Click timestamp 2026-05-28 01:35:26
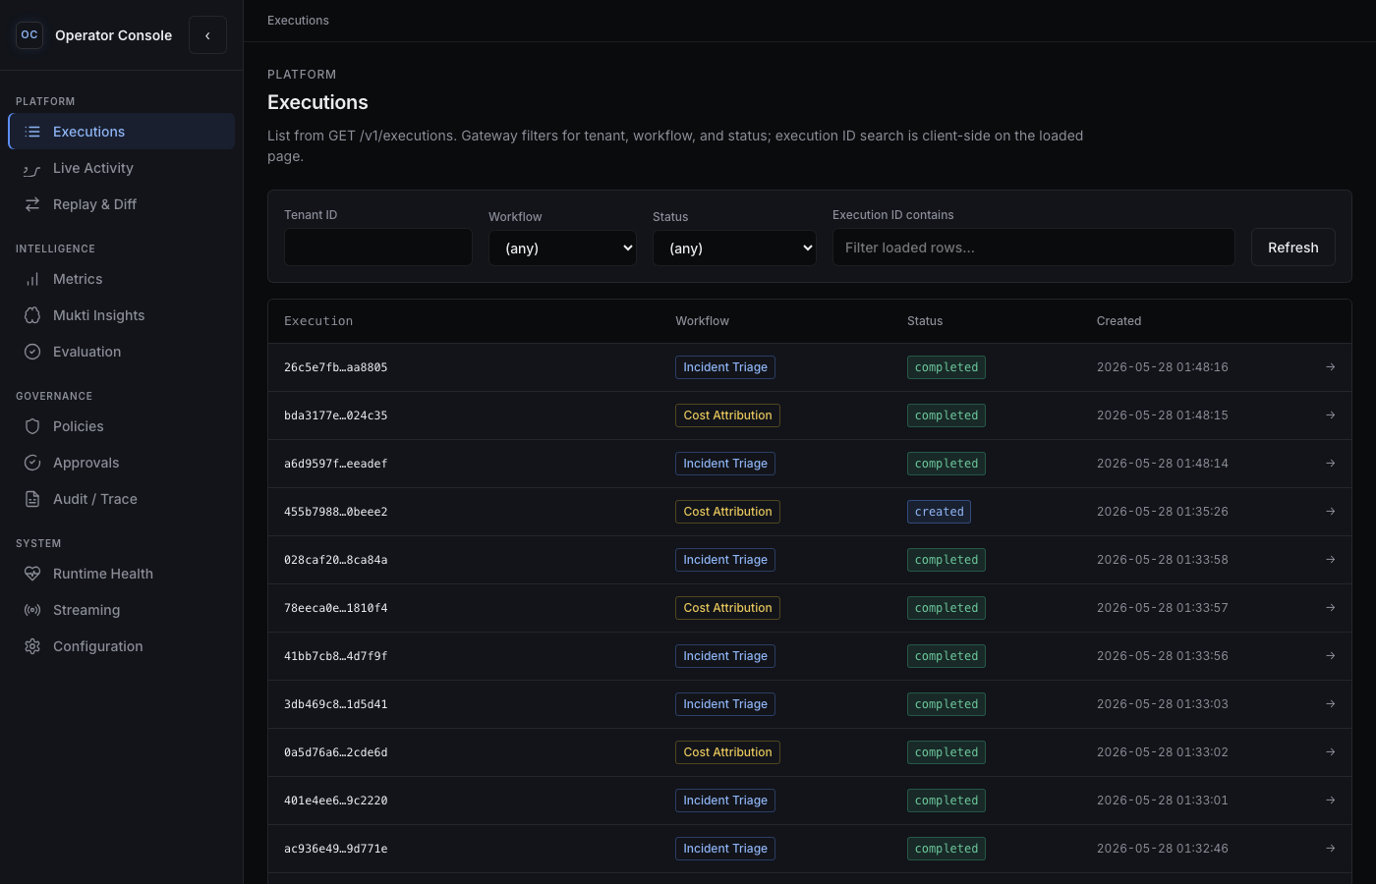Image resolution: width=1376 pixels, height=884 pixels. tap(1163, 512)
